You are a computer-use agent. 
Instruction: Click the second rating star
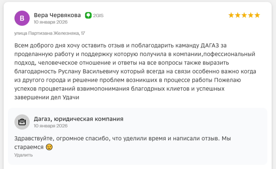coord(238,15)
